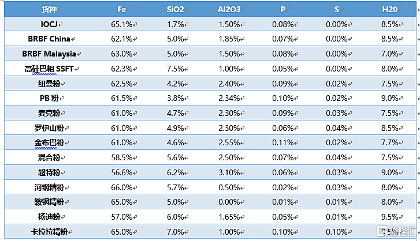
Task: Click the BRBF Malaysia row label
Action: point(49,54)
